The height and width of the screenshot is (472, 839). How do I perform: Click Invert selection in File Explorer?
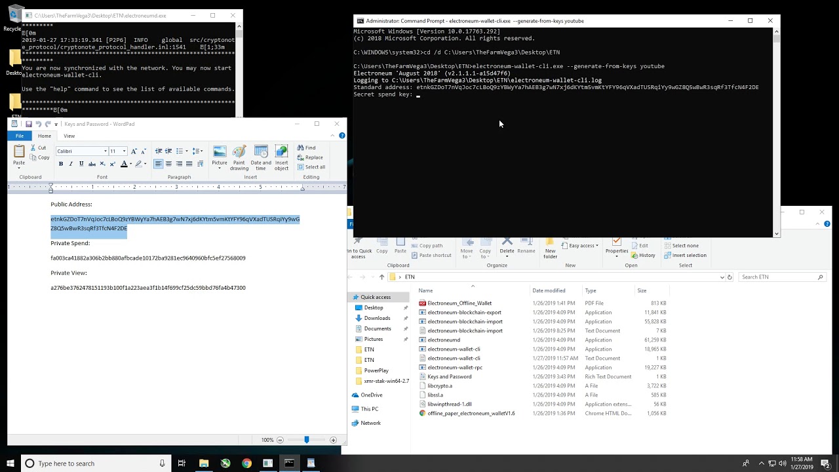pos(685,255)
